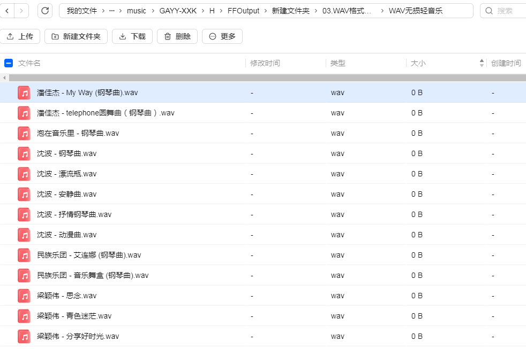
Task: Click the scrollbar left arrow
Action: [x=4, y=78]
